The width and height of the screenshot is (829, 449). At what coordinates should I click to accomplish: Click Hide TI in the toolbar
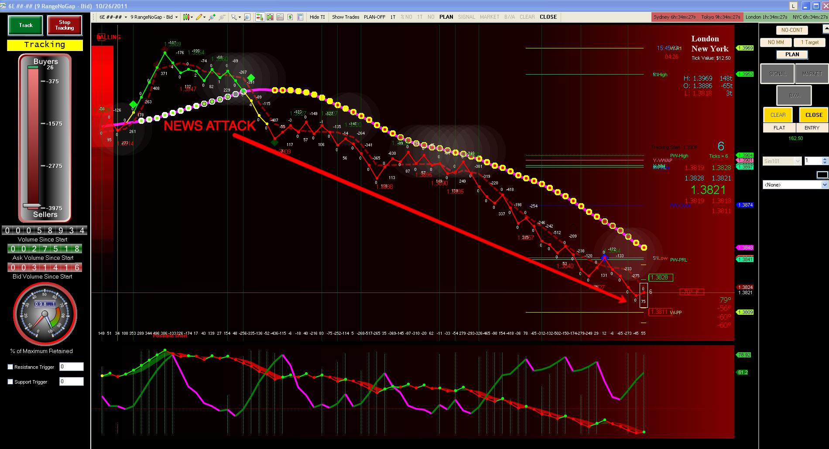pos(317,17)
